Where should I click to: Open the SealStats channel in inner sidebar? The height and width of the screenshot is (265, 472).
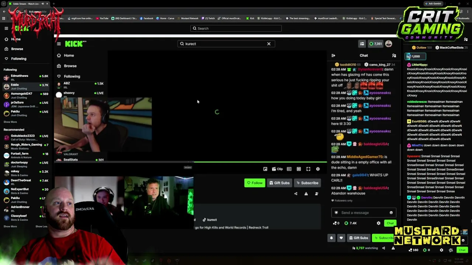coord(80,160)
